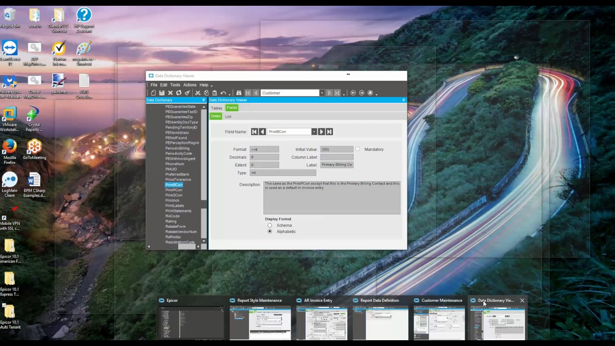Image resolution: width=615 pixels, height=346 pixels.
Task: Close Data Dictionary Viewer taskbar preview
Action: coord(522,300)
